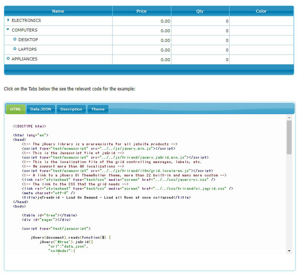Click the APPLIANCES leaf circle icon
This screenshot has height=278, width=297.
[x=8, y=59]
